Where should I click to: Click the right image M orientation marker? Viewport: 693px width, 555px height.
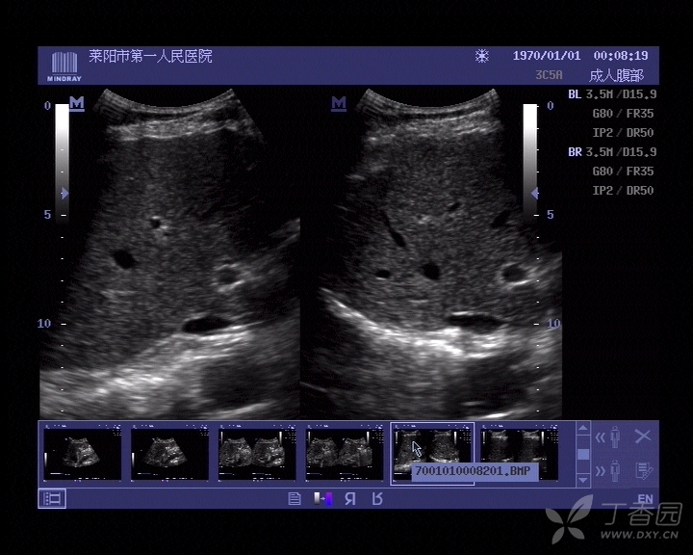(339, 103)
